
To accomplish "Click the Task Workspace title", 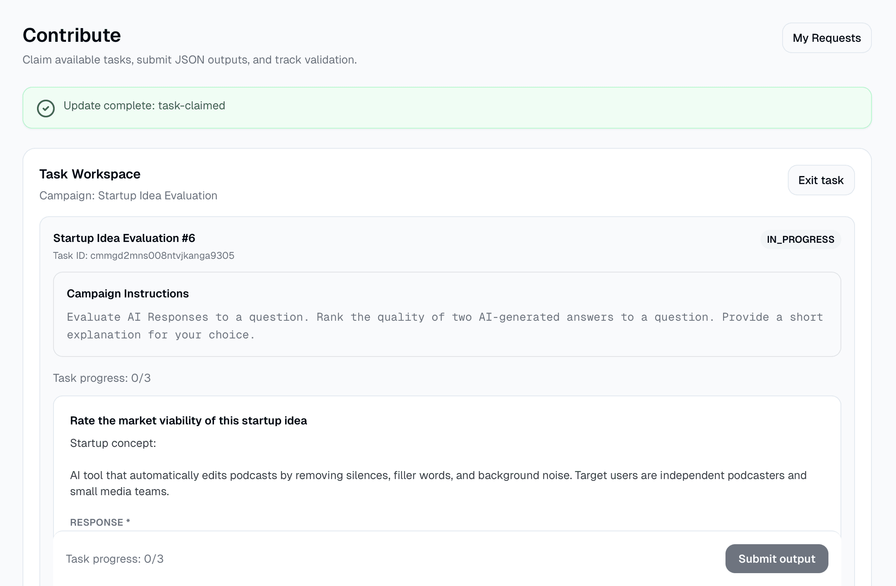I will pos(90,174).
